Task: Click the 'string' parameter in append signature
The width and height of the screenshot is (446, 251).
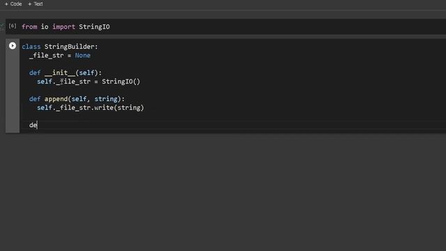Action: tap(106, 99)
